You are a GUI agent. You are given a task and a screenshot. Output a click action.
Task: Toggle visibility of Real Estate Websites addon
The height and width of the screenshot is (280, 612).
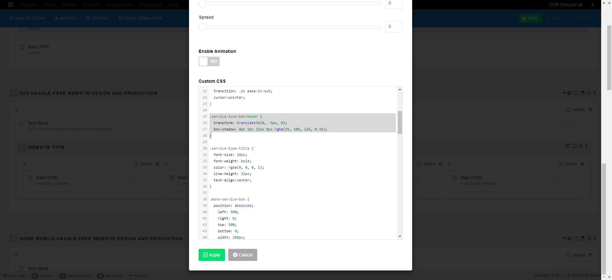(x=567, y=179)
